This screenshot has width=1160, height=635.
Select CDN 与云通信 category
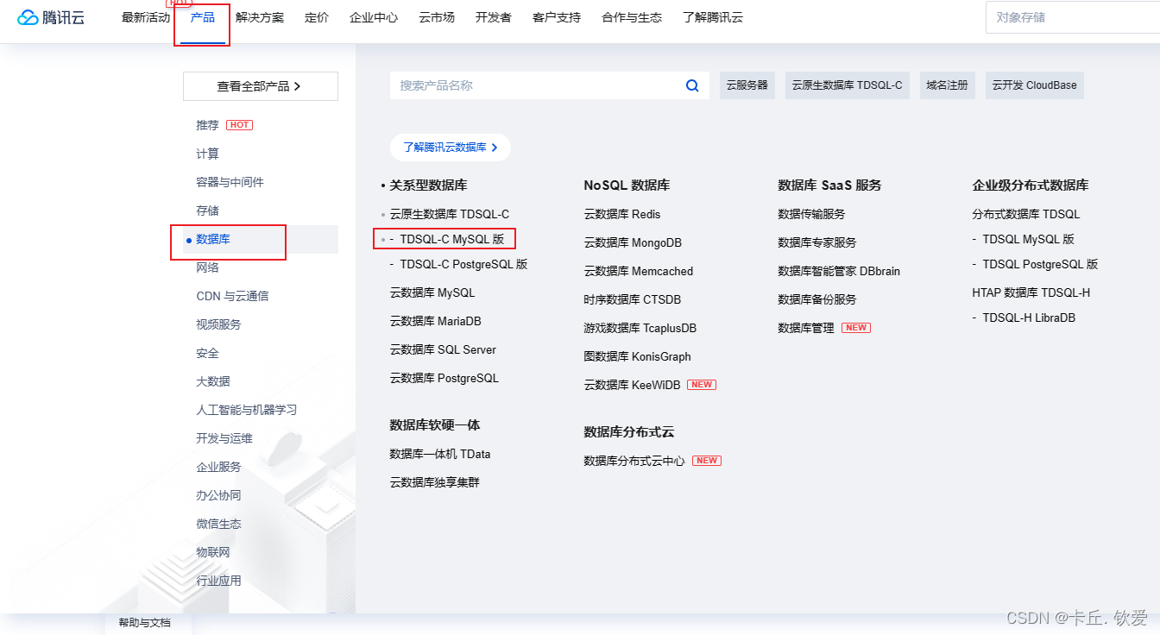click(x=232, y=296)
